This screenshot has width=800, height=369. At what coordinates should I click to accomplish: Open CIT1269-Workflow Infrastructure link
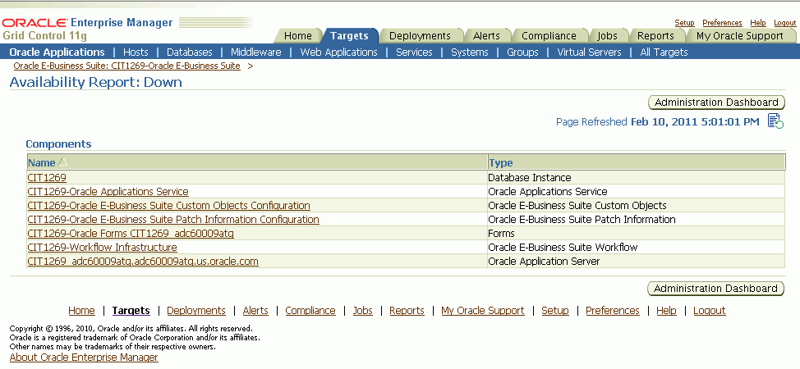pyautogui.click(x=103, y=247)
